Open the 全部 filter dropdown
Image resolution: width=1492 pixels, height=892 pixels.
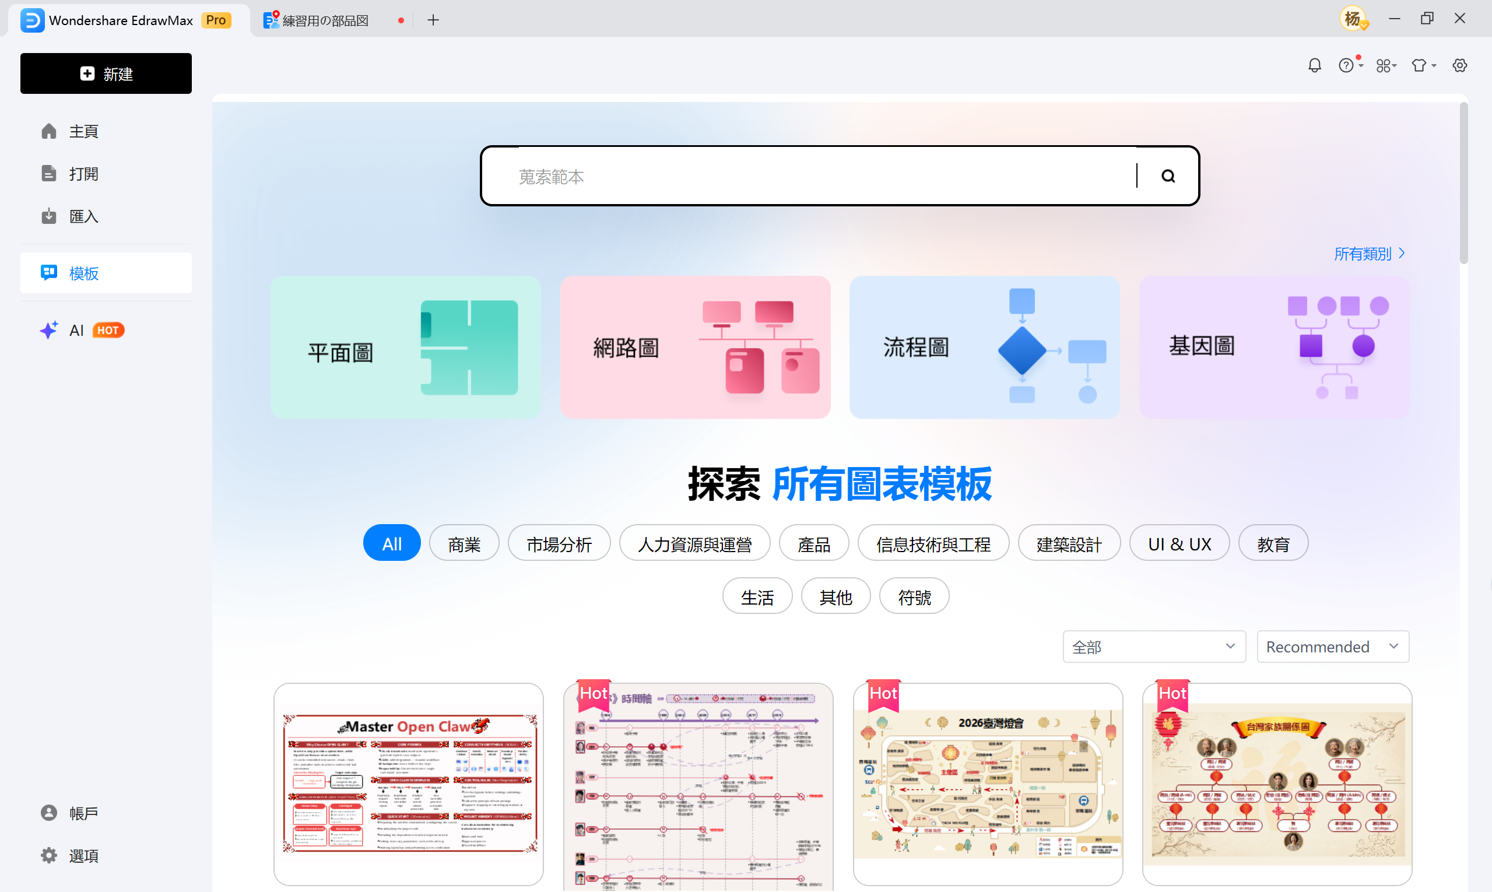point(1153,646)
